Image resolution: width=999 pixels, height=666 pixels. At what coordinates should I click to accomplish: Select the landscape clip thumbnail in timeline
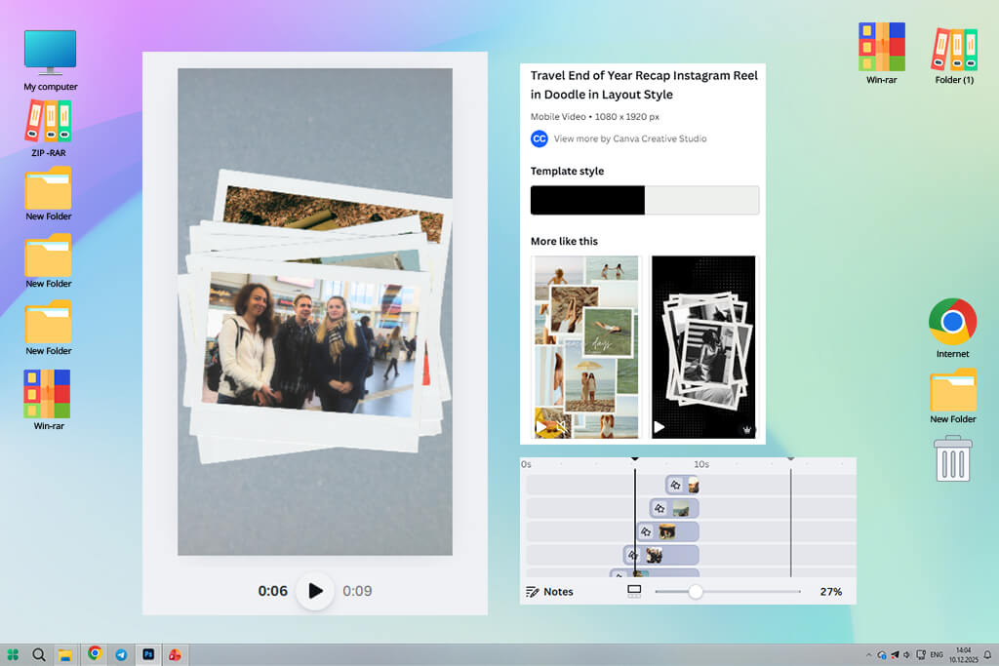click(x=681, y=508)
